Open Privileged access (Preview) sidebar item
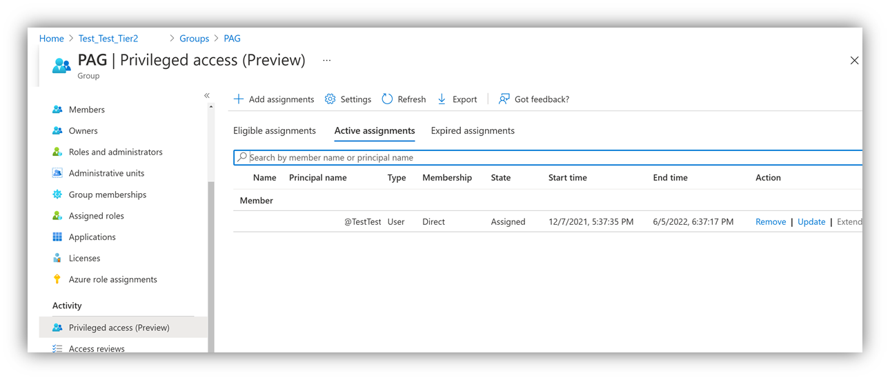Image resolution: width=890 pixels, height=380 pixels. [x=119, y=328]
